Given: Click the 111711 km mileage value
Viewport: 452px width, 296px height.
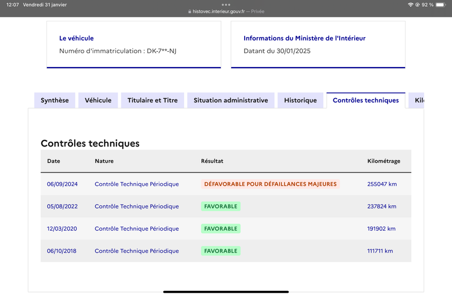Looking at the screenshot, I should coord(380,251).
